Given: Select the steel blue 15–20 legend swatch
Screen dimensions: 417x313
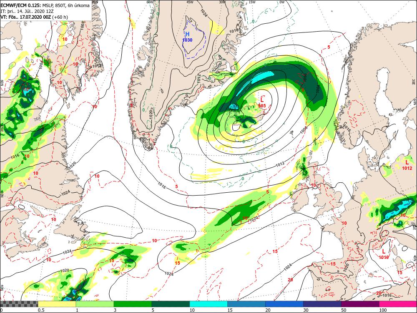Looking at the screenshot, I should (246, 304).
